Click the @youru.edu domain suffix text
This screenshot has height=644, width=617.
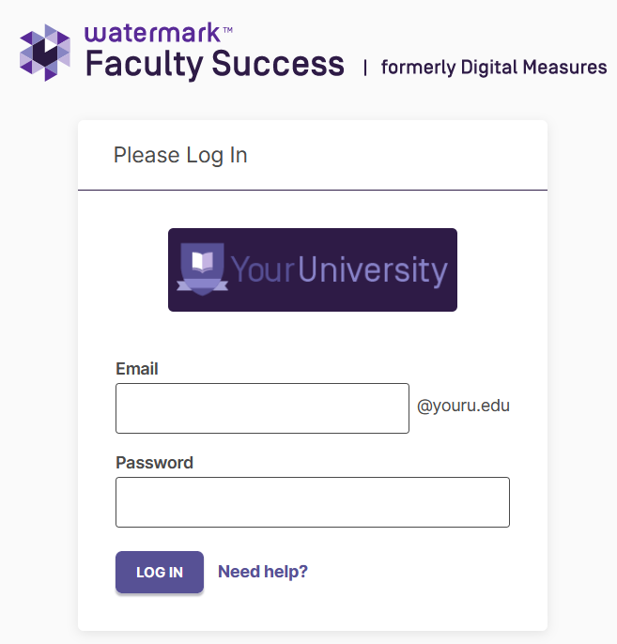pos(463,406)
